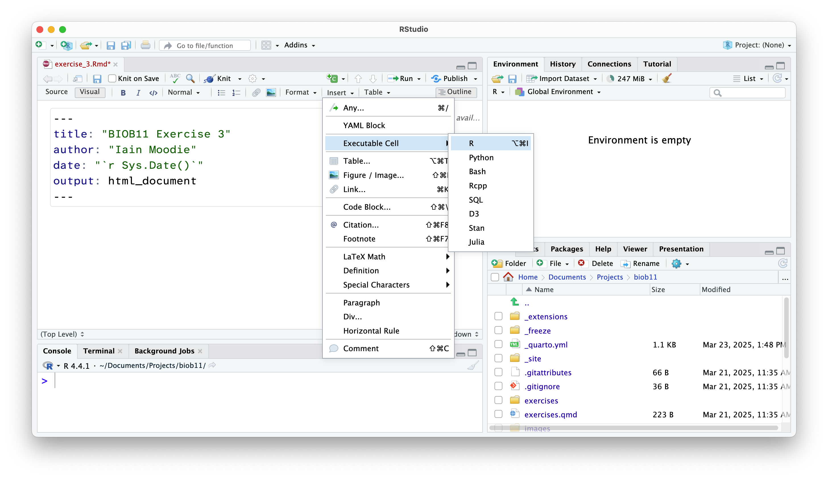Tick the exercises.qmd file checkbox
This screenshot has height=479, width=828.
pyautogui.click(x=498, y=414)
